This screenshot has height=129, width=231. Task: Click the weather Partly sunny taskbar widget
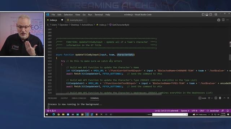pos(200,115)
